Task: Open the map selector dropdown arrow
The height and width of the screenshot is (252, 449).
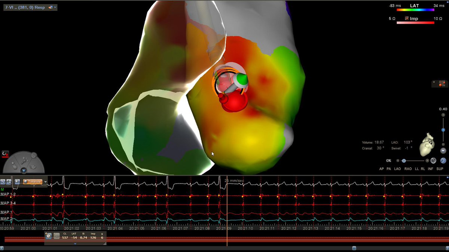Action: pyautogui.click(x=55, y=7)
